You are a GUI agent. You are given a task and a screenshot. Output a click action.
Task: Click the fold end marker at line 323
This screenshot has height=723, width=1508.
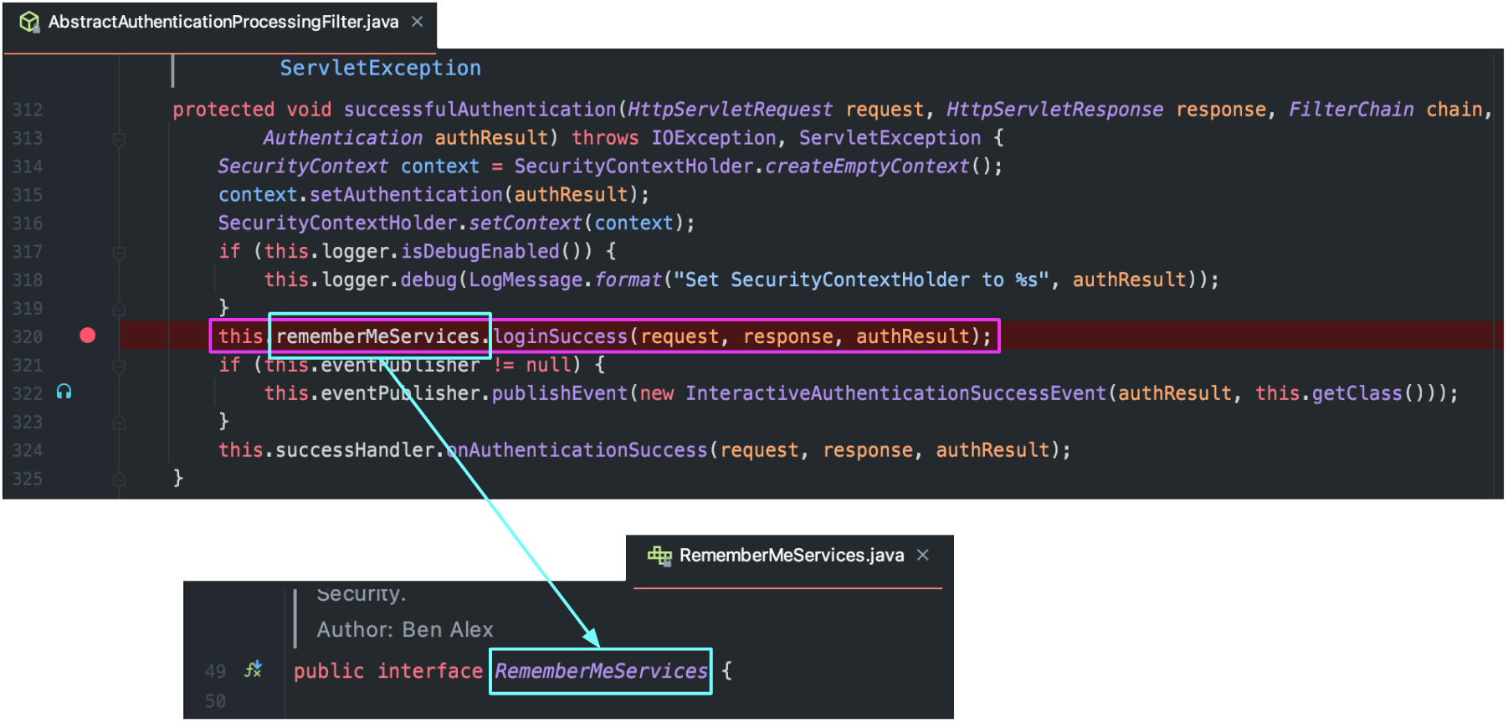pyautogui.click(x=119, y=423)
